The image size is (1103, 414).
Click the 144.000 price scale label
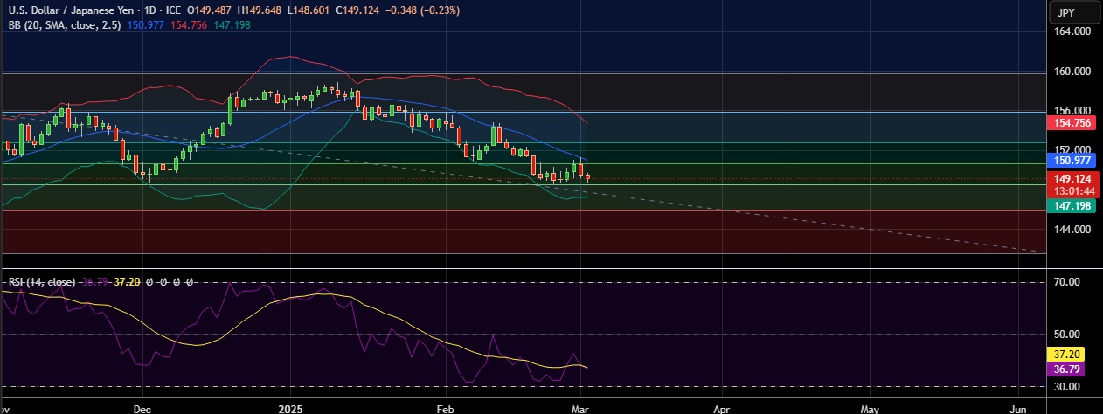1071,230
